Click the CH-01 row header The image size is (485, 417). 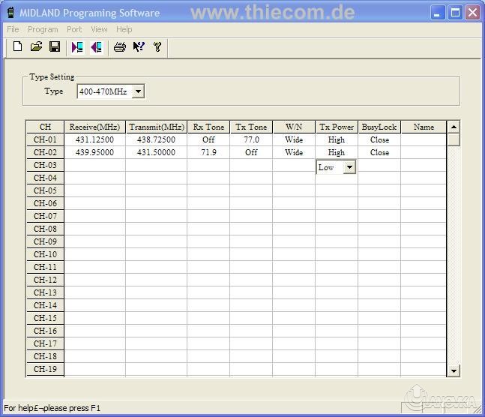tap(45, 139)
